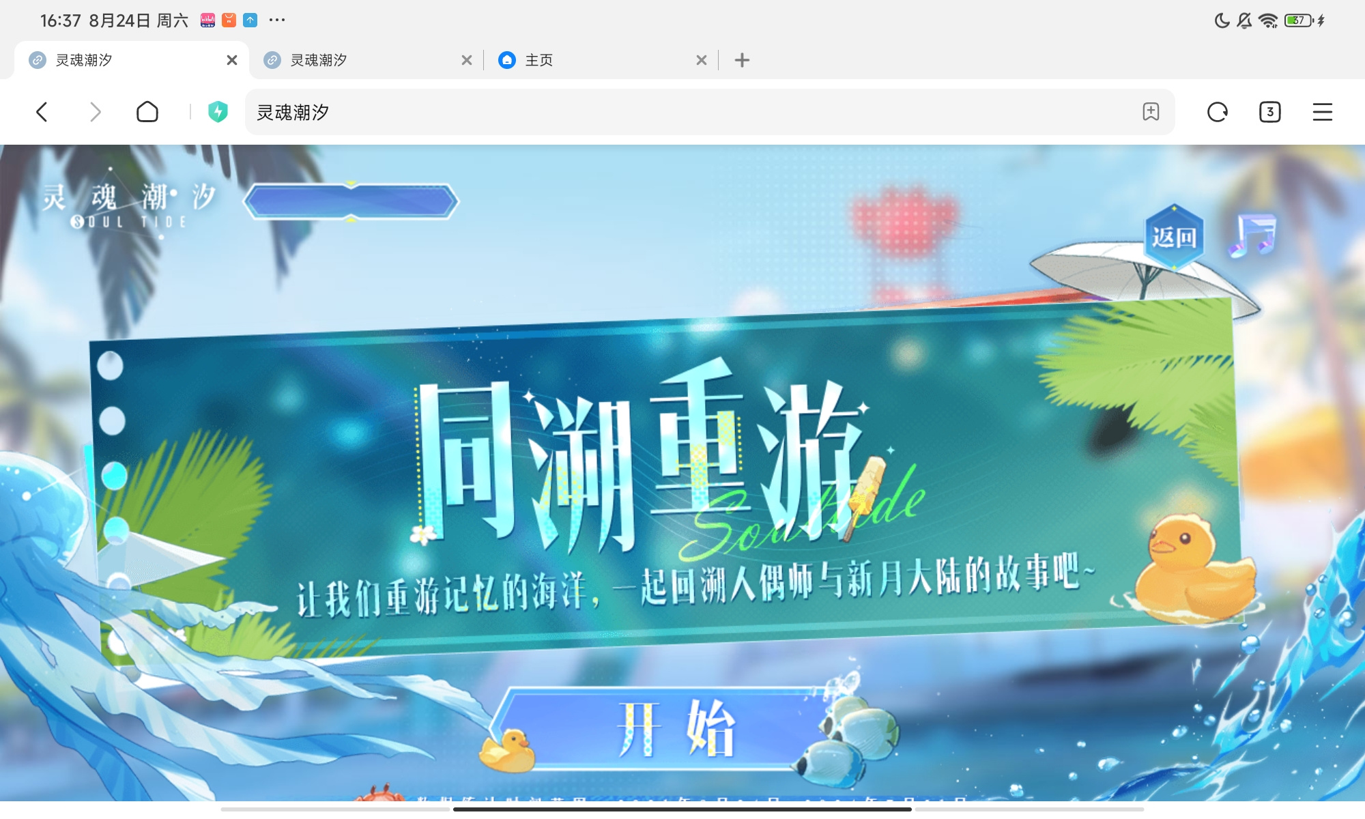The image size is (1365, 819).
Task: Focus the address bar showing 灵魂潮汐
Action: [710, 112]
